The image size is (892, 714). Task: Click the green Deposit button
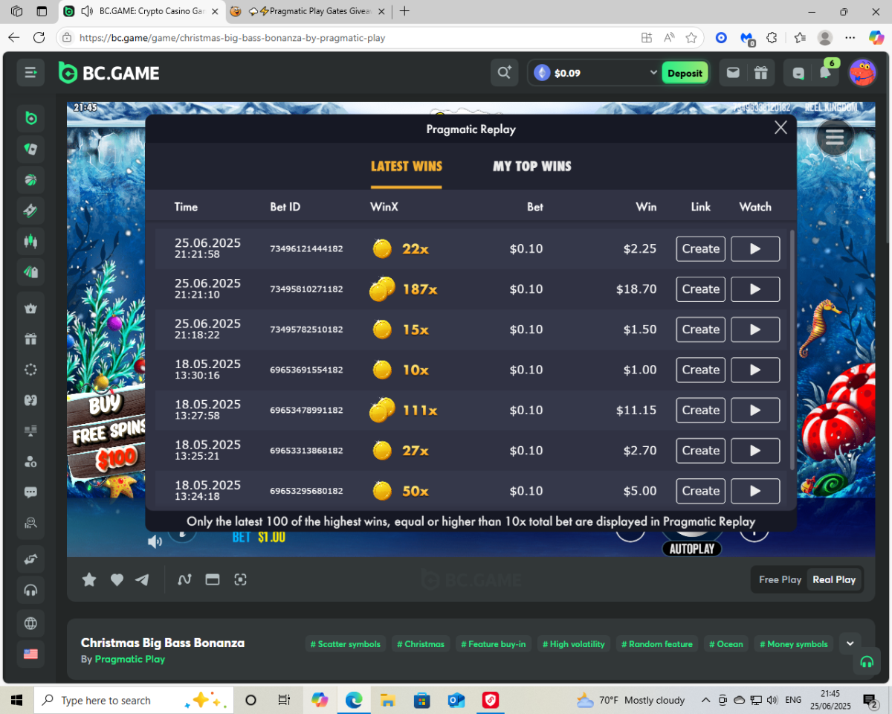pyautogui.click(x=685, y=73)
